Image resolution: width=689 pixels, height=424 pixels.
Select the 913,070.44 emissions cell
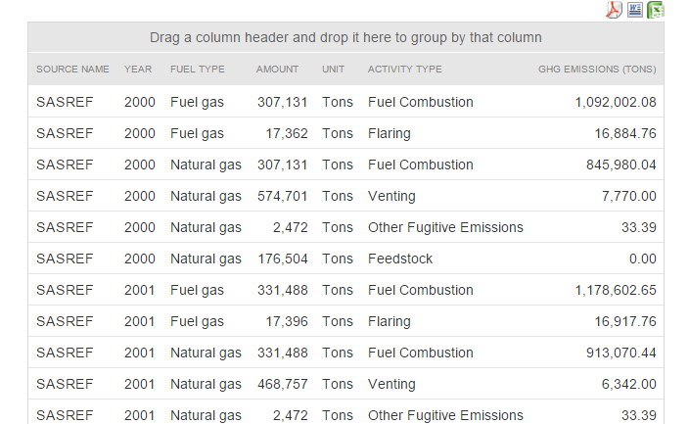coord(621,353)
